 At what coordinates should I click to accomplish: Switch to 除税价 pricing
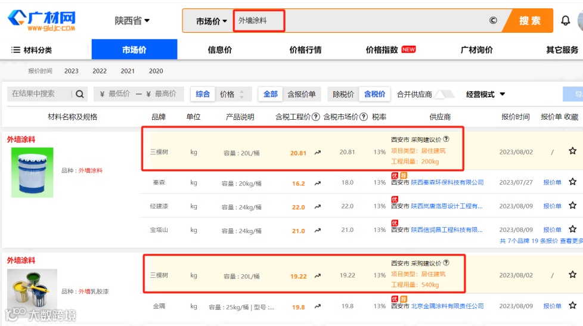343,94
